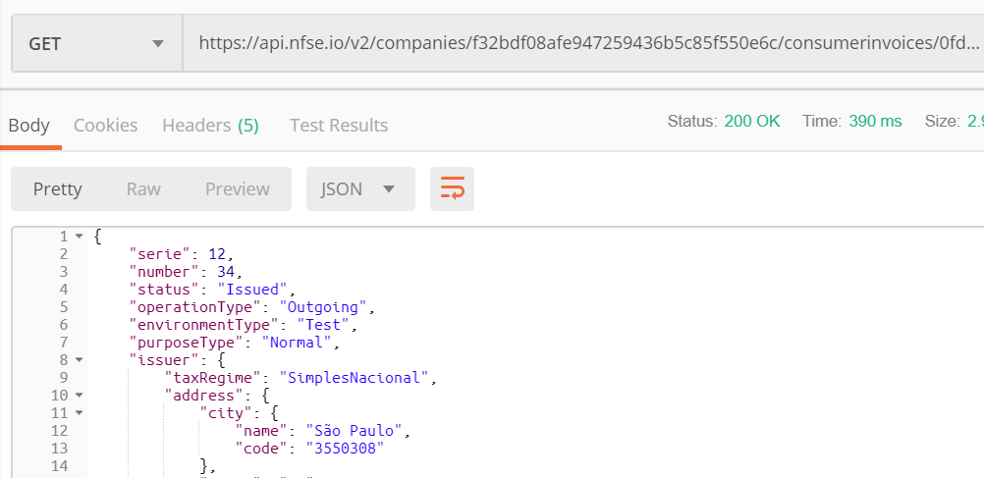Click the 200 OK status value
Viewport: 984px width, 478px height.
pyautogui.click(x=751, y=122)
